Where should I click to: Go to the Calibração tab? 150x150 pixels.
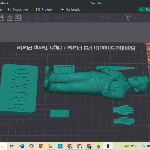coord(70,10)
